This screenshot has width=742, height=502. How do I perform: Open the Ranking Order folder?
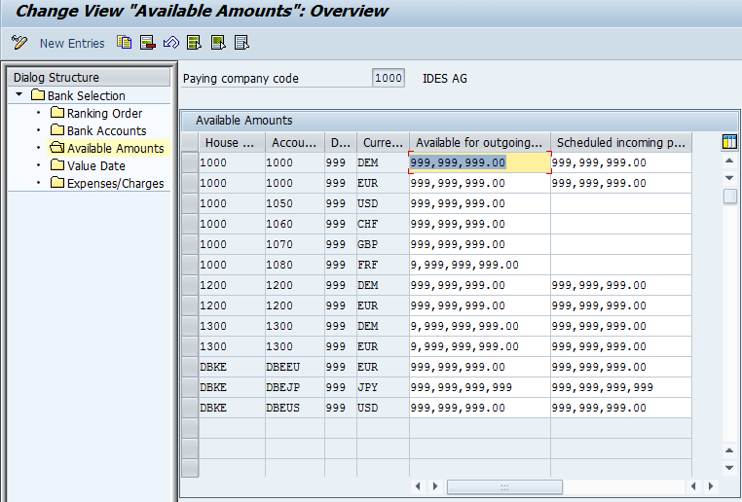pos(104,113)
